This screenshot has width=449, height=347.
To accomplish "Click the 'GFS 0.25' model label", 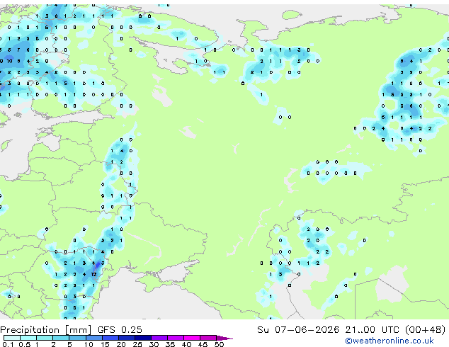I will click(120, 330).
